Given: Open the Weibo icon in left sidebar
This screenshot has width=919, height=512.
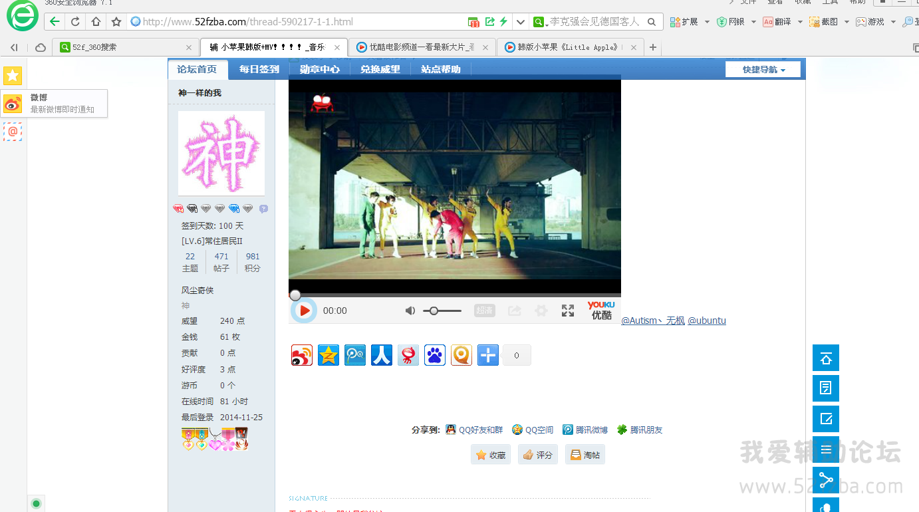Looking at the screenshot, I should point(13,103).
